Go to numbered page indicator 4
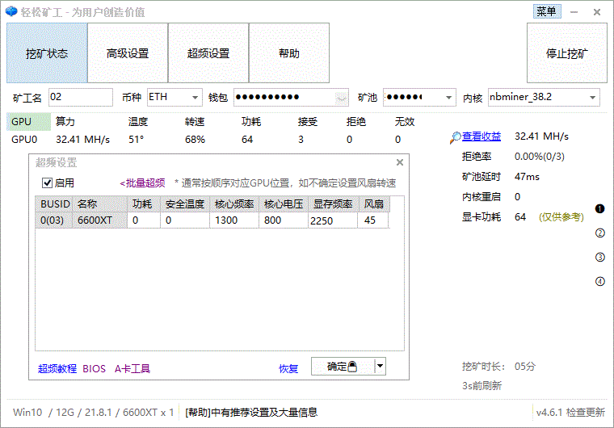 pos(599,282)
